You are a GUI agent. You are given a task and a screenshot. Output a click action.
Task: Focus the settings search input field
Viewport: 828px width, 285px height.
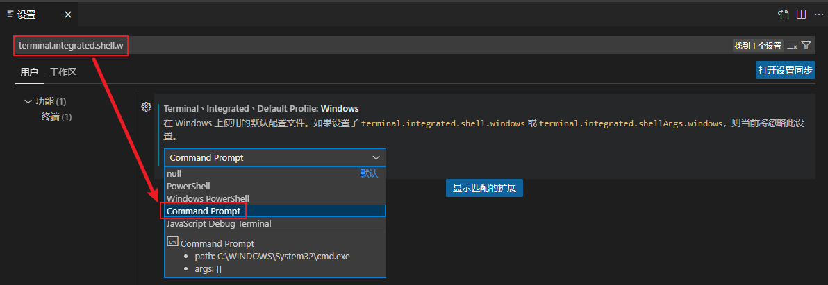pos(417,46)
